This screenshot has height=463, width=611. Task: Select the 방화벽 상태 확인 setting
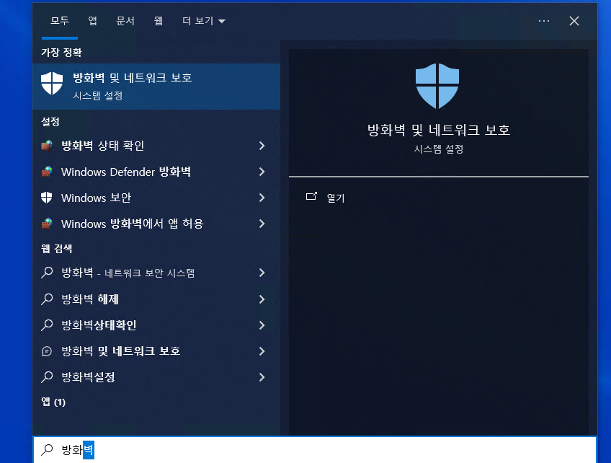(156, 146)
